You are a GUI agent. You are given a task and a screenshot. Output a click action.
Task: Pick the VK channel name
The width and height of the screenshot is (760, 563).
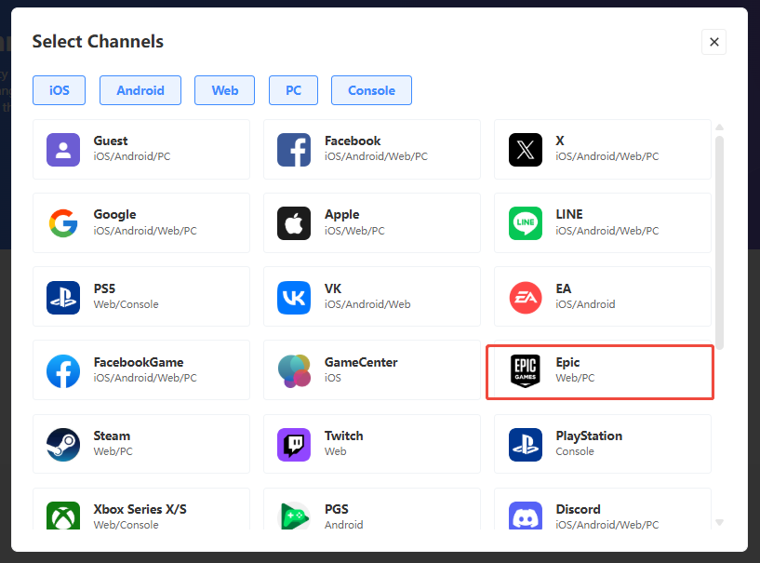[x=333, y=288]
